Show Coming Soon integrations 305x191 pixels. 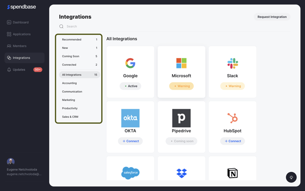[x=79, y=56]
